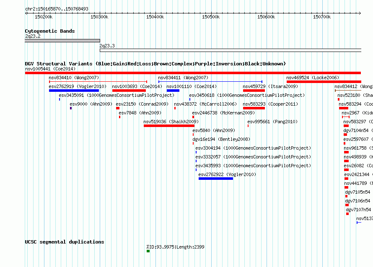Screen dimensions: 373x267
Task: Click the nsv834411 (Wong2007) blue gain line
Action: [210, 82]
